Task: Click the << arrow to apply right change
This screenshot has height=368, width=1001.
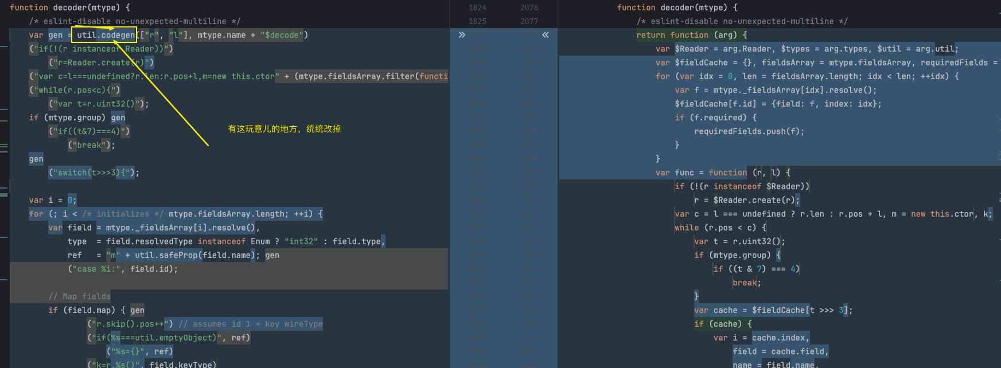Action: (x=545, y=35)
